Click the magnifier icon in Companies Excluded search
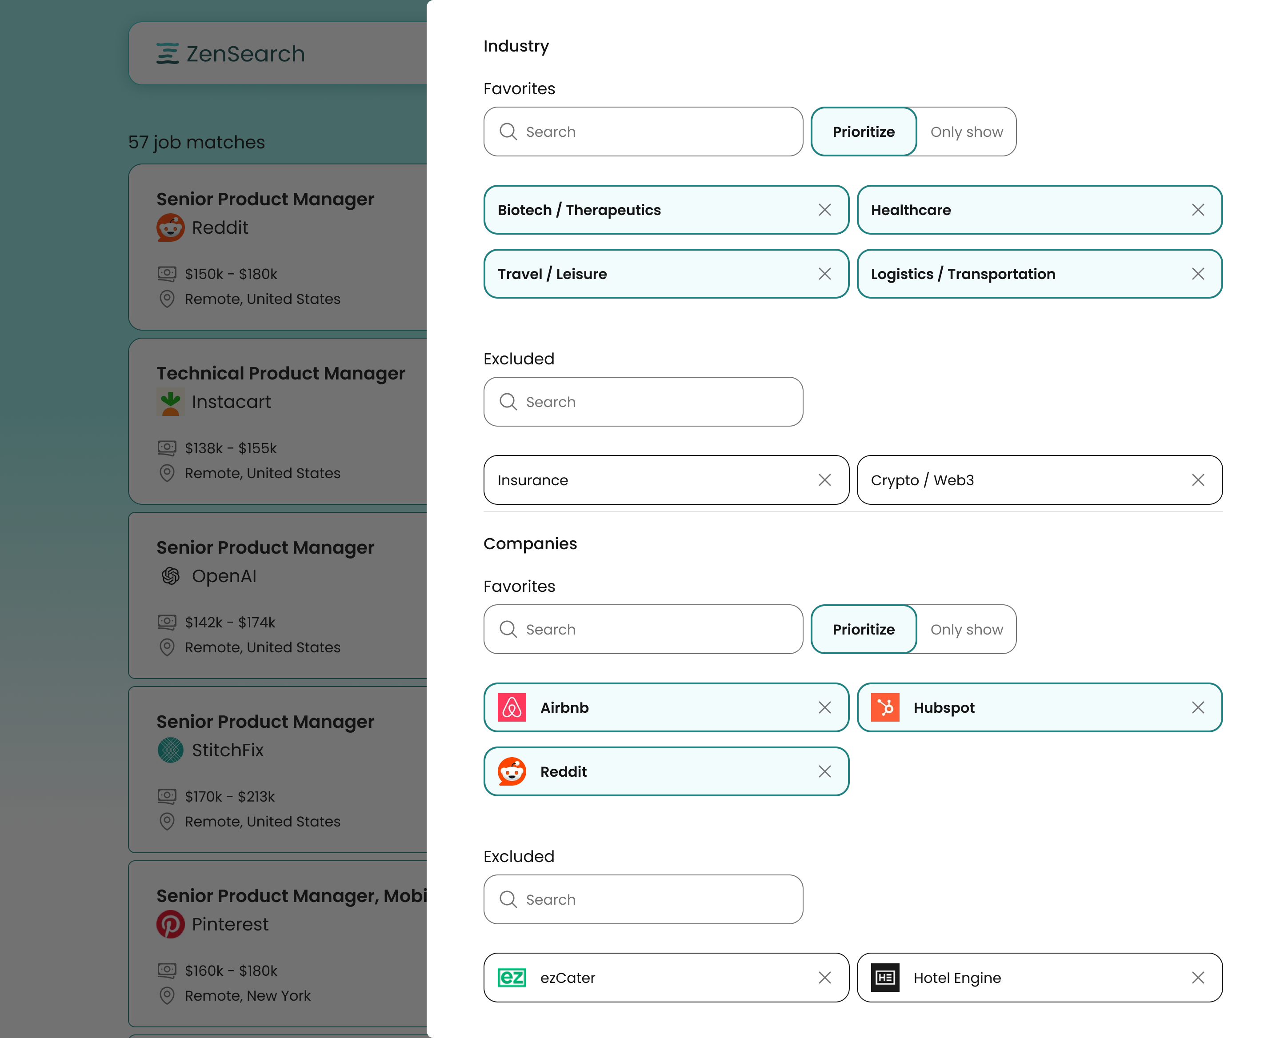This screenshot has width=1280, height=1038. [x=508, y=899]
